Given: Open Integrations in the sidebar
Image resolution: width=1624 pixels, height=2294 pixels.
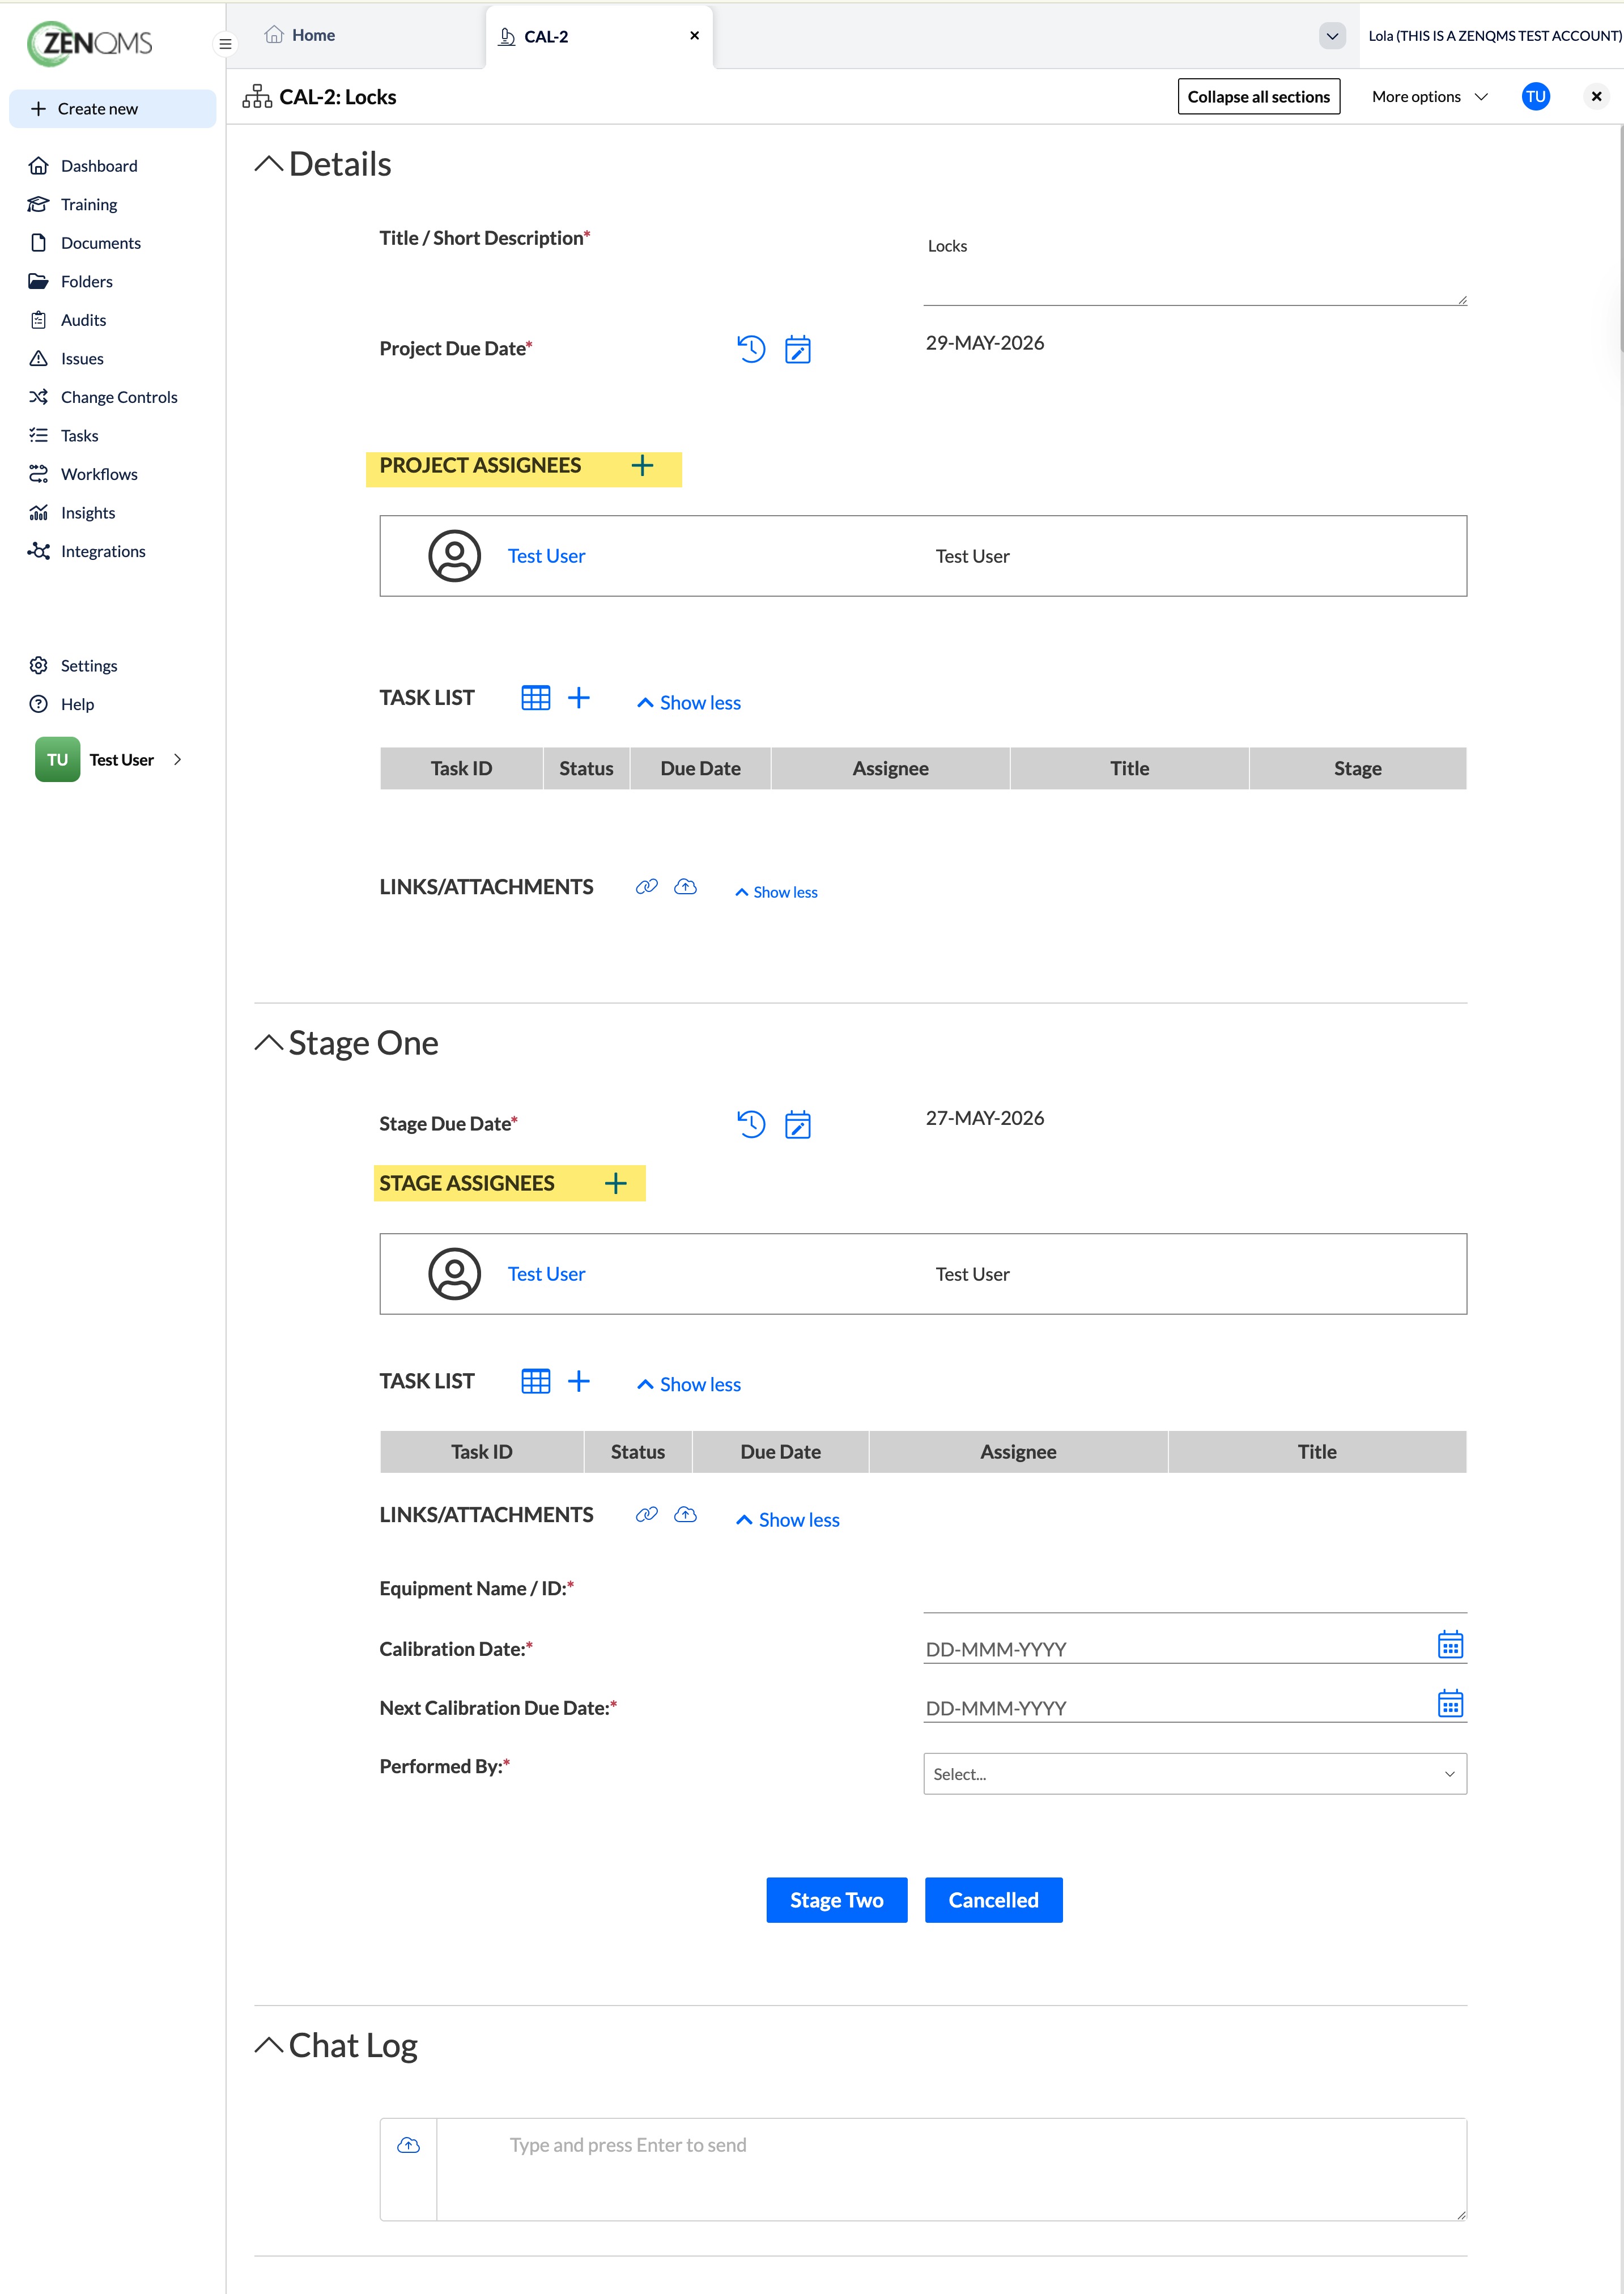Looking at the screenshot, I should (102, 551).
